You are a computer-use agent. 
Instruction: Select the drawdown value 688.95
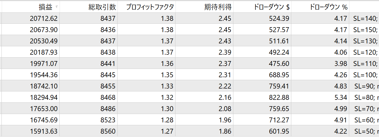(279, 75)
